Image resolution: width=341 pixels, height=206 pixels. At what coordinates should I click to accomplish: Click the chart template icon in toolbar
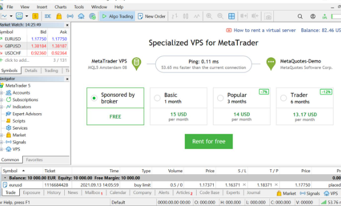click(19, 16)
